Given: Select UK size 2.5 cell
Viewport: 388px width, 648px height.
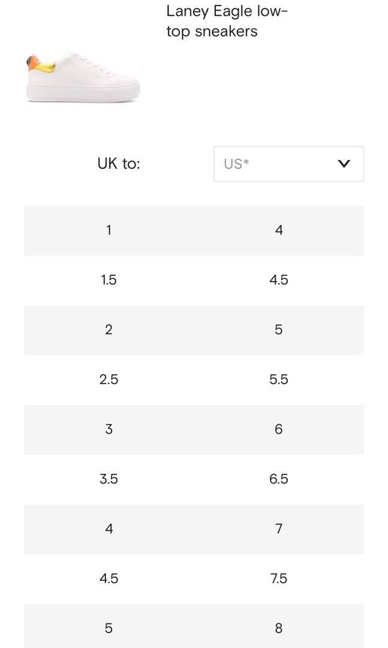Looking at the screenshot, I should coord(109,379).
